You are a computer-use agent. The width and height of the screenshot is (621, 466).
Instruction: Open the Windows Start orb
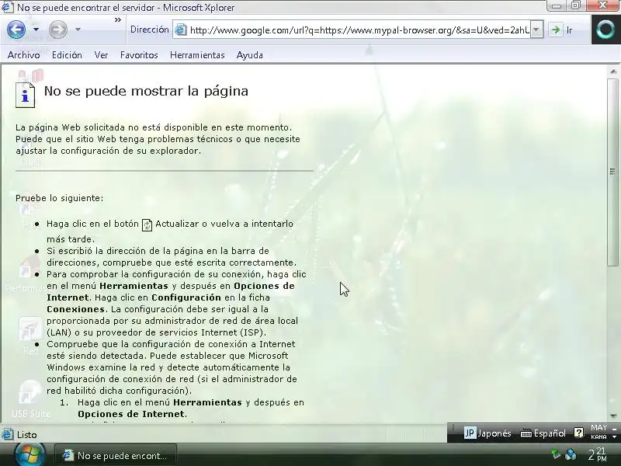tap(29, 454)
